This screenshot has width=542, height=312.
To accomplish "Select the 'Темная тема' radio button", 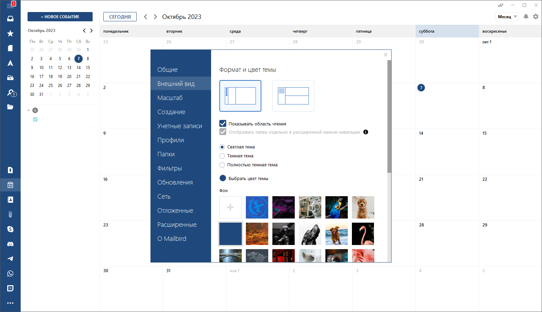I will click(x=222, y=156).
